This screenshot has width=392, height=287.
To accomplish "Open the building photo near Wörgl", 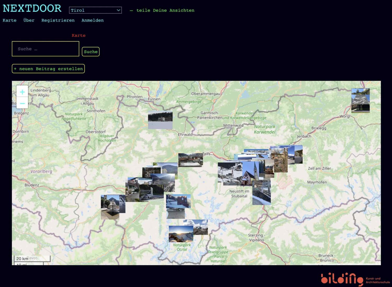I will (x=360, y=101).
